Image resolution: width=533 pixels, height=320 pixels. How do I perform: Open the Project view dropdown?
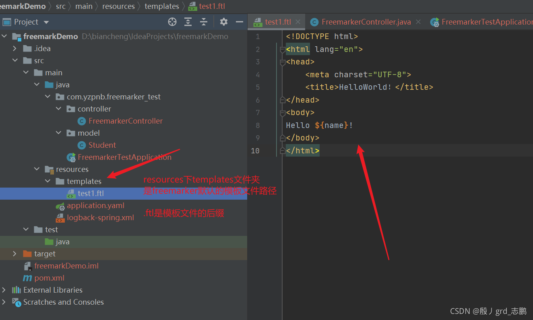pos(46,22)
